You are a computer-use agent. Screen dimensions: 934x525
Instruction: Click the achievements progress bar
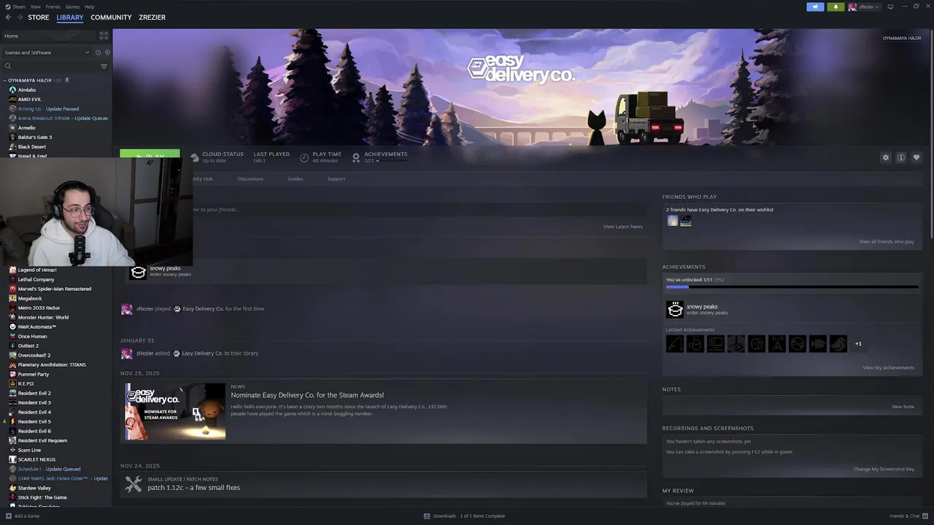click(792, 287)
